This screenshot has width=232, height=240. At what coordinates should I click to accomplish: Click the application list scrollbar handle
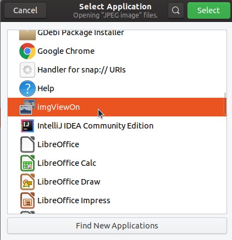[225, 104]
